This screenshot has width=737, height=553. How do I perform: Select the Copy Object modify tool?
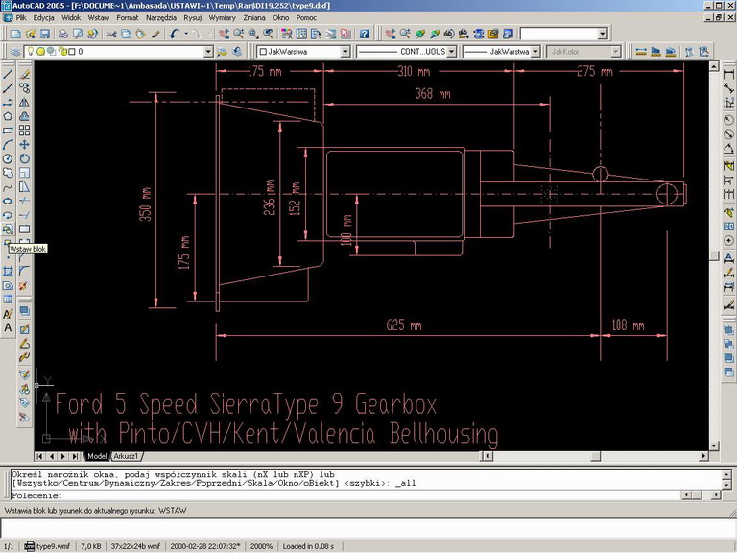(x=24, y=88)
